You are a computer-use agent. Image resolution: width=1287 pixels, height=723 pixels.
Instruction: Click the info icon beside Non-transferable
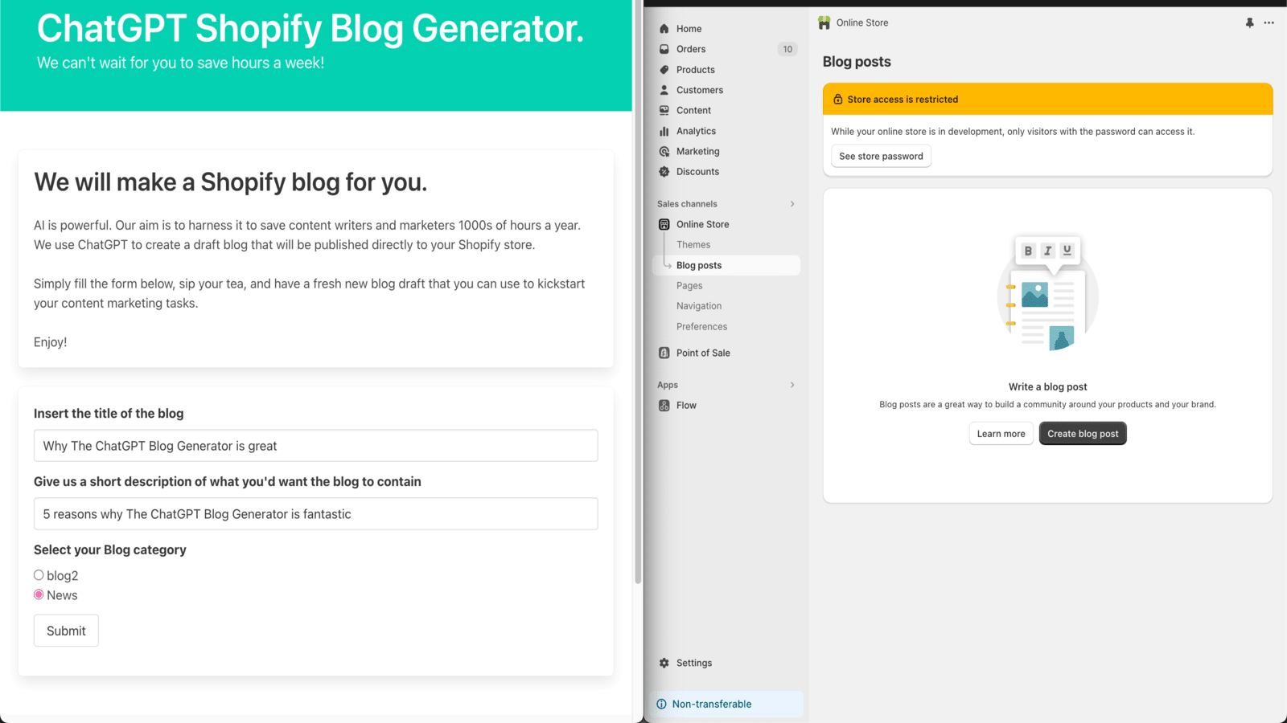[x=661, y=704]
